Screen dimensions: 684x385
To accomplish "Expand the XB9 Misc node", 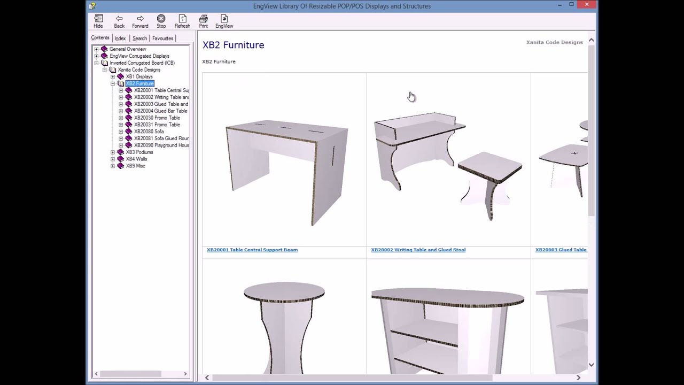I will [113, 166].
